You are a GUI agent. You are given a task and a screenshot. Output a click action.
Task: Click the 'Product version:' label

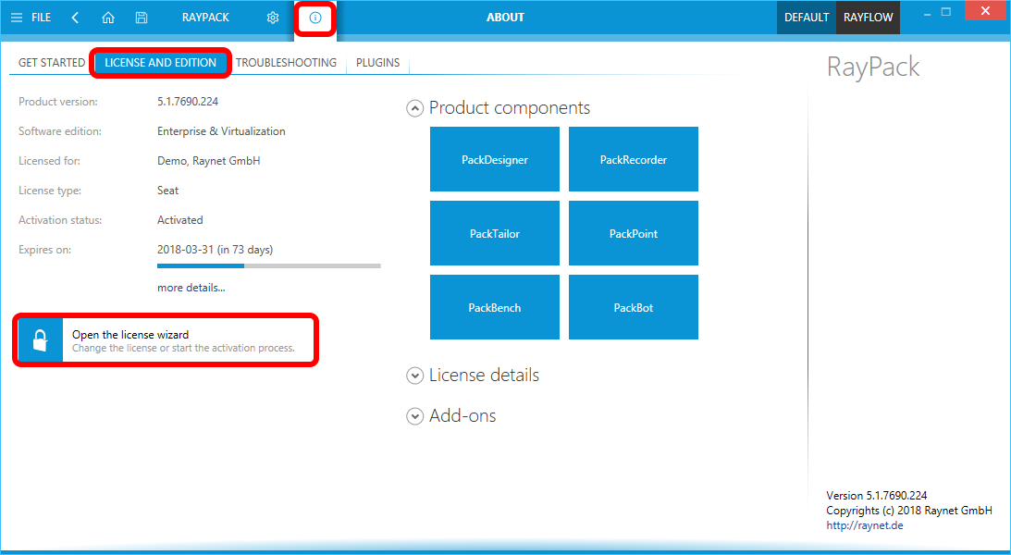58,101
